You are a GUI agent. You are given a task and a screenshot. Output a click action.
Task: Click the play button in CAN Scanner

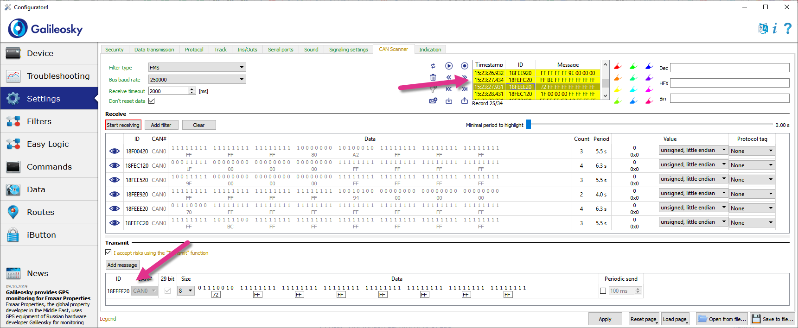pos(449,66)
